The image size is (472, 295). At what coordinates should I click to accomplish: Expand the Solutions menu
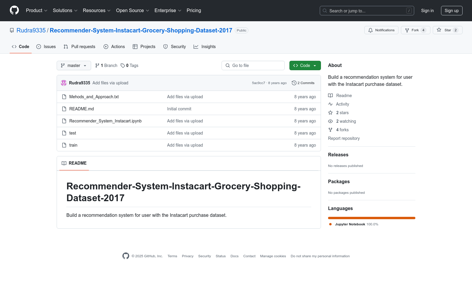[x=65, y=10]
